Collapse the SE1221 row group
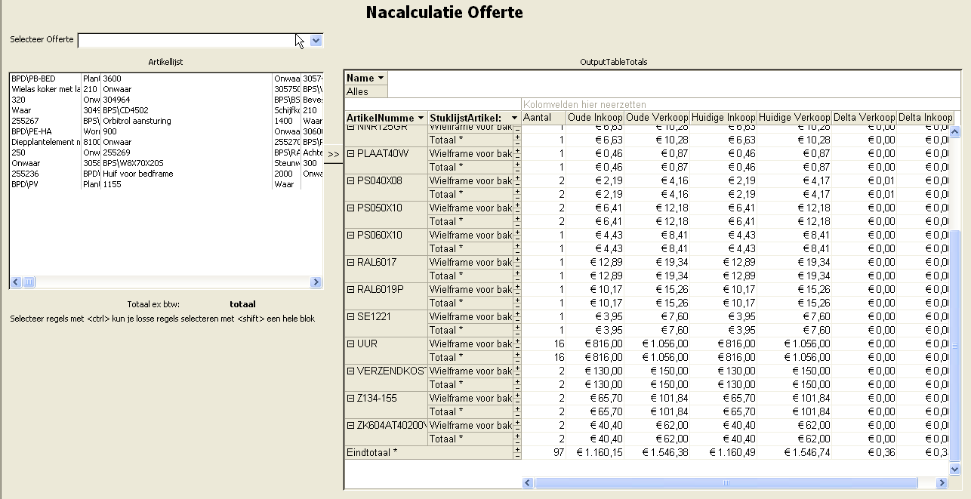971x499 pixels. coord(350,317)
